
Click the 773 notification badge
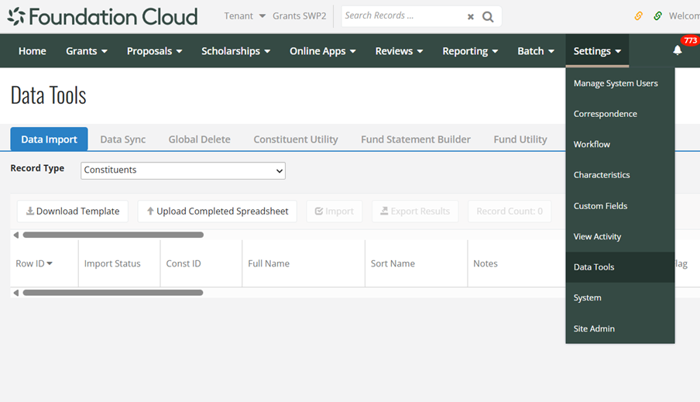[690, 40]
